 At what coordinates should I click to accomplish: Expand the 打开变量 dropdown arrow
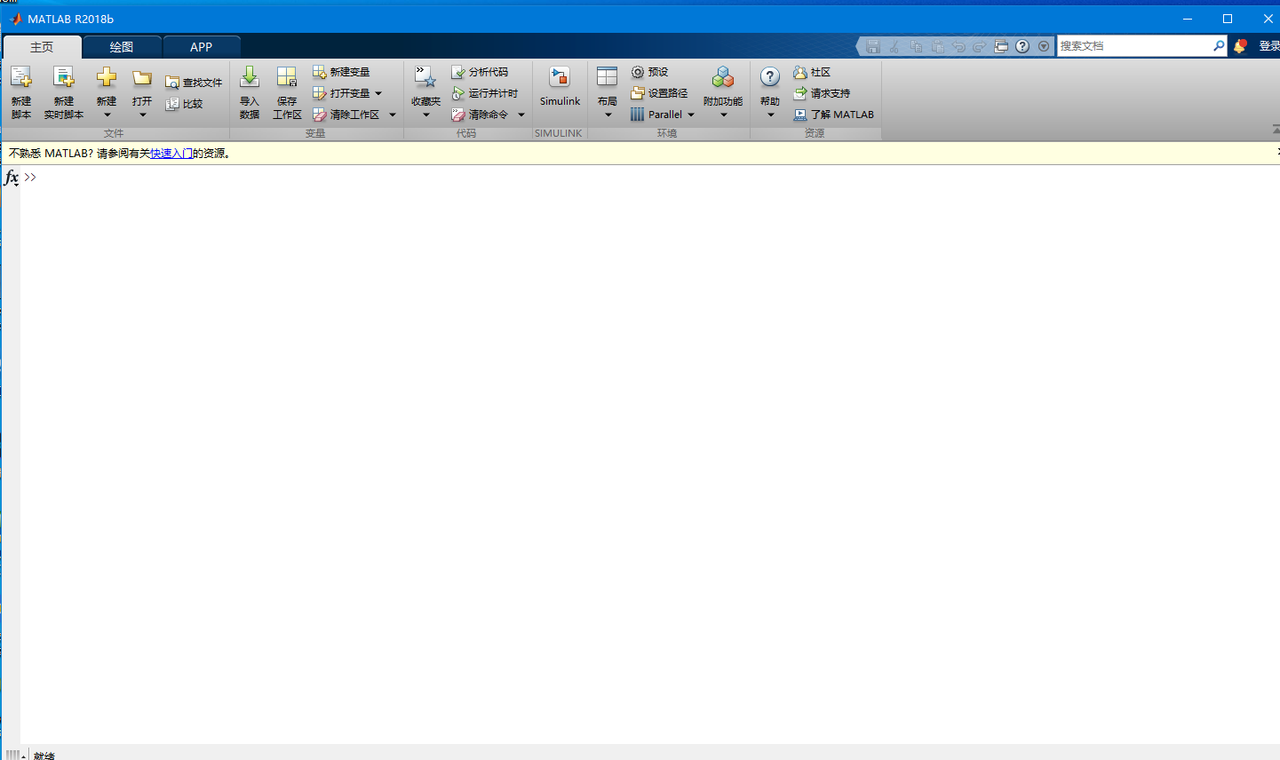click(x=378, y=93)
